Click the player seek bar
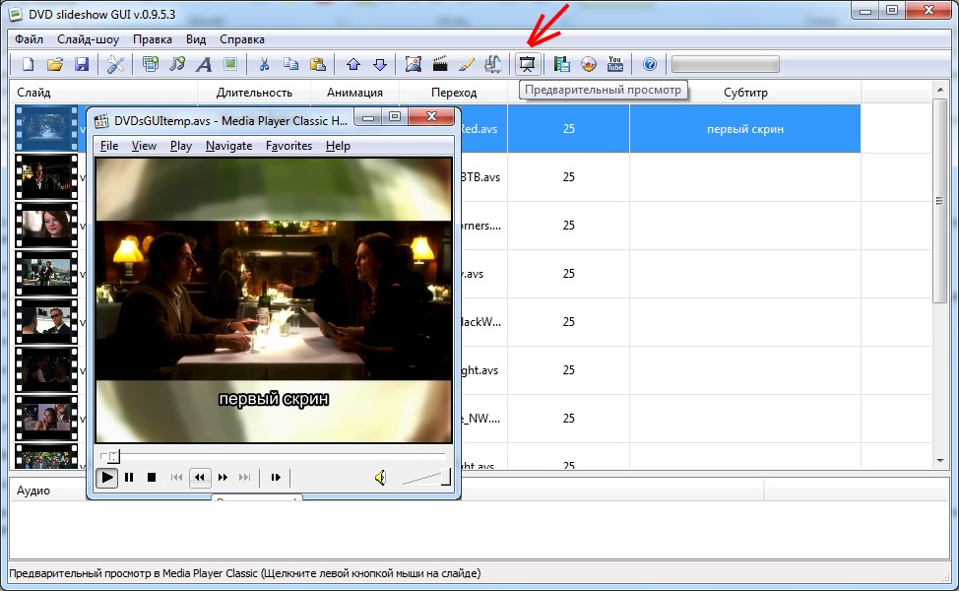 pos(273,456)
